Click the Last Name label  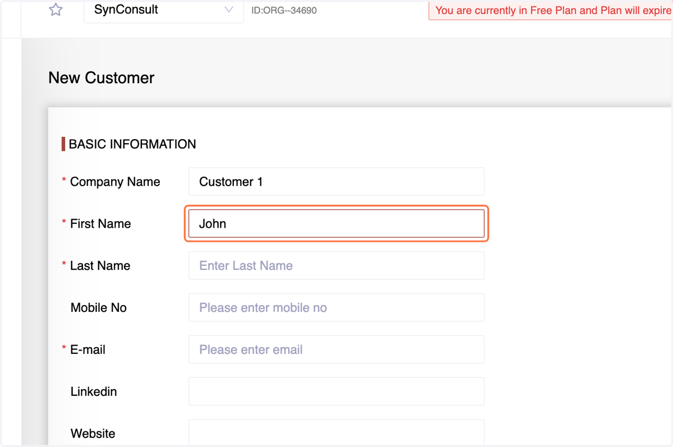click(x=100, y=266)
